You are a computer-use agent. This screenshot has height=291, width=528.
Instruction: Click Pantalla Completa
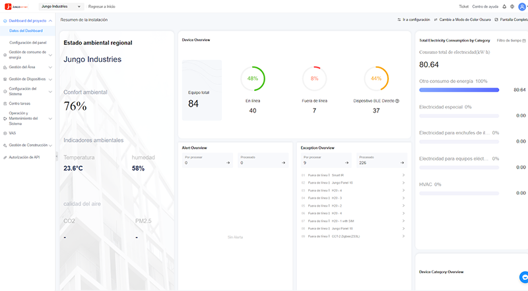click(511, 20)
